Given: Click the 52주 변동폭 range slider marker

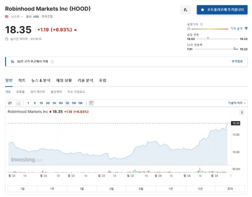Looking at the screenshot, I should [x=234, y=48].
